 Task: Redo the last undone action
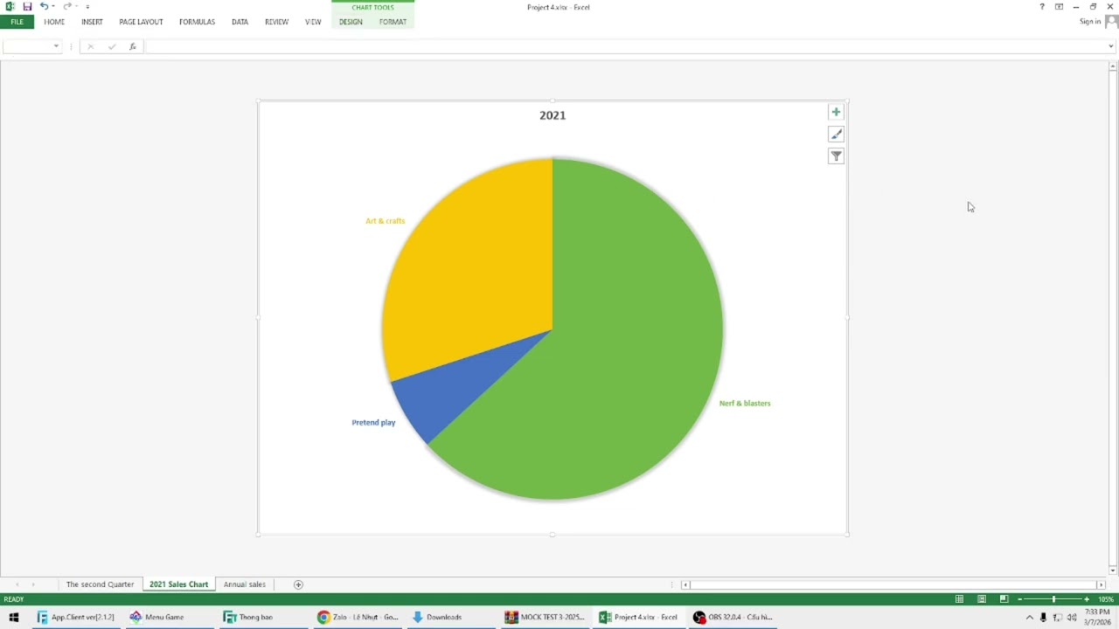(x=66, y=6)
